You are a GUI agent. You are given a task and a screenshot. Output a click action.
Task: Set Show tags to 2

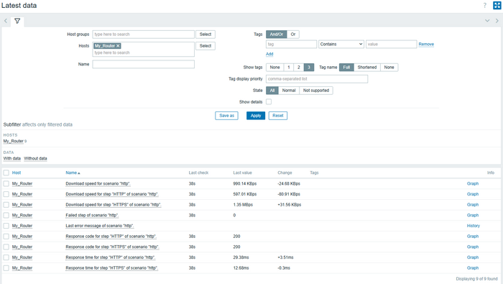299,68
